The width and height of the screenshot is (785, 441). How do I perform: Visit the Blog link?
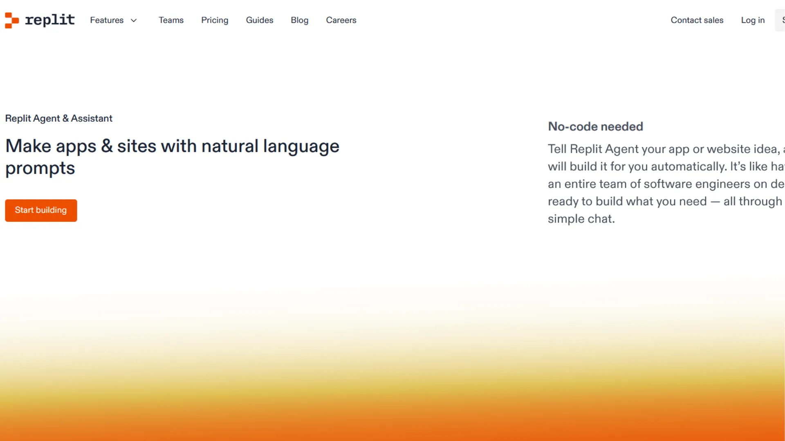pyautogui.click(x=299, y=20)
